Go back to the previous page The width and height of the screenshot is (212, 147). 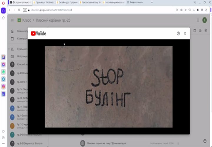9,10
